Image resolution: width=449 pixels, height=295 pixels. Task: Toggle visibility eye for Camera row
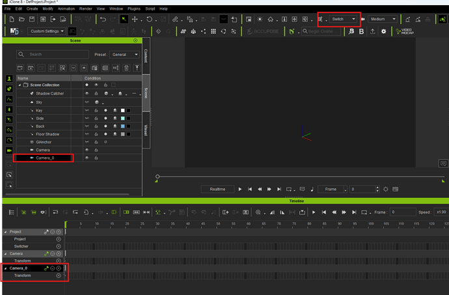pos(87,150)
